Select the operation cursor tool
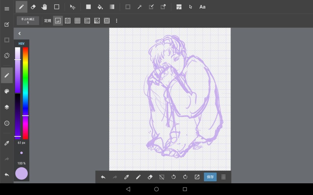The height and width of the screenshot is (195, 313). tap(191, 7)
